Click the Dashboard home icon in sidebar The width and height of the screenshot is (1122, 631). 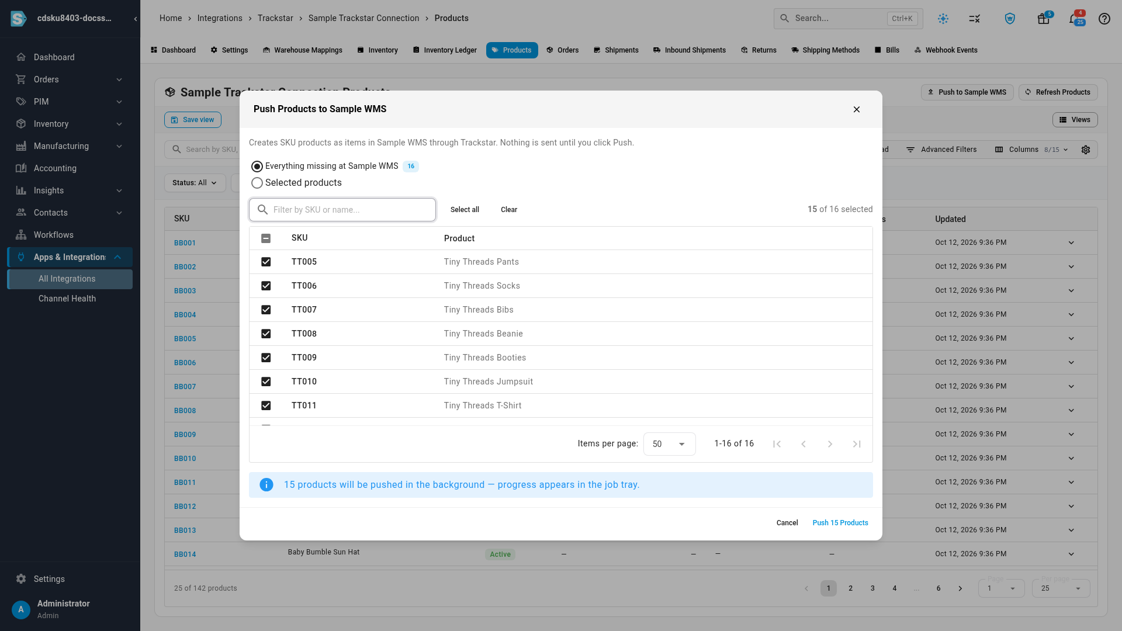[x=21, y=57]
